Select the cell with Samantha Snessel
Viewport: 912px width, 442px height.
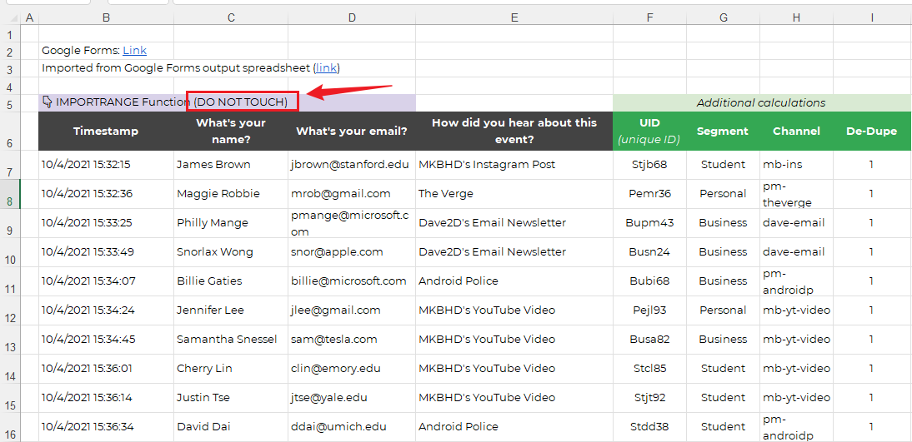231,340
